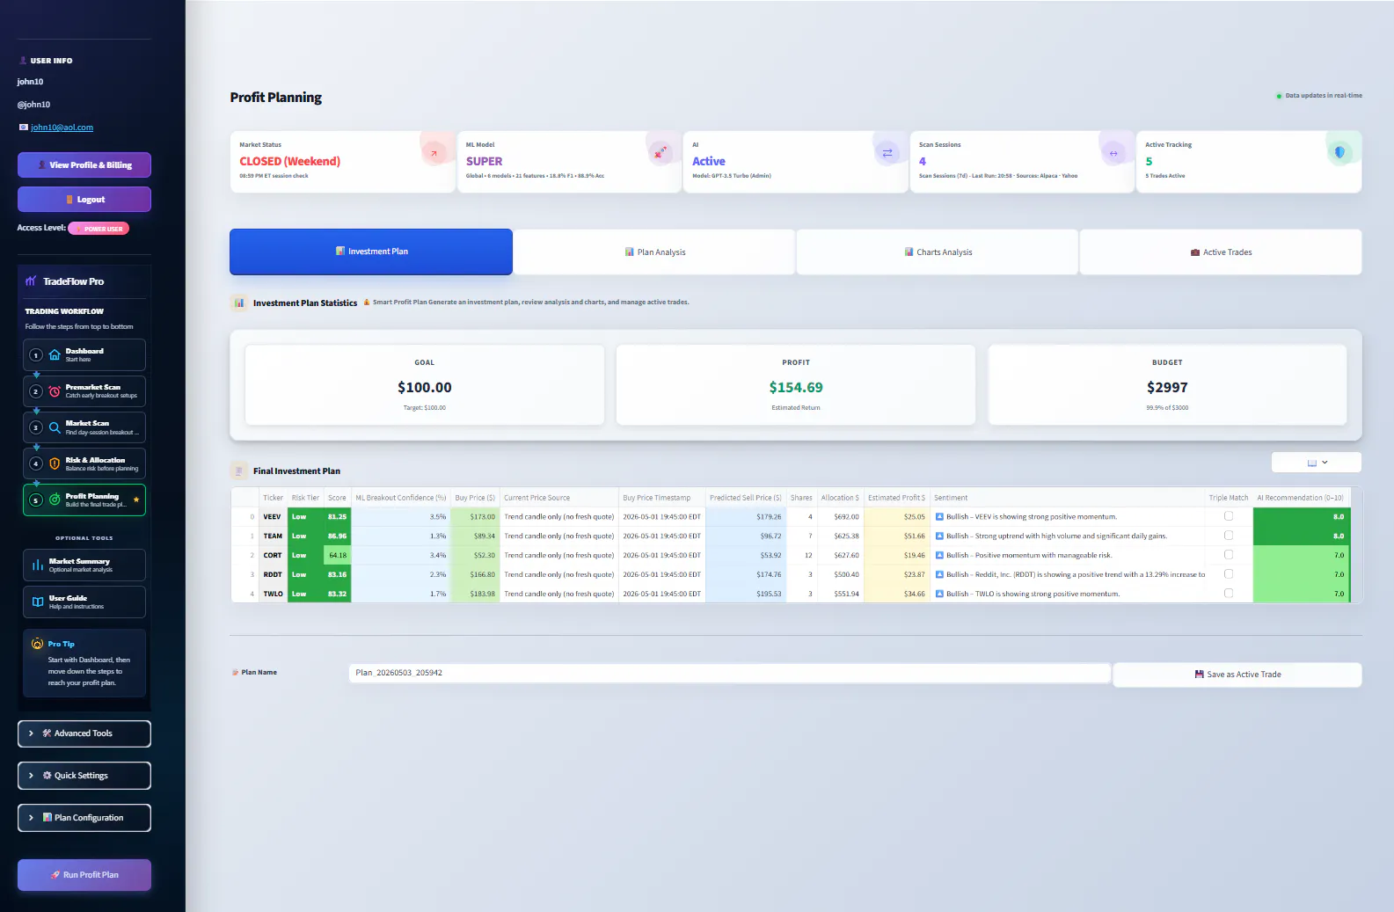The width and height of the screenshot is (1394, 912).
Task: Toggle Triple Match checkbox for TWLO
Action: 1229,594
